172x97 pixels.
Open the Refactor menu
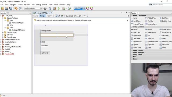coord(27,5)
